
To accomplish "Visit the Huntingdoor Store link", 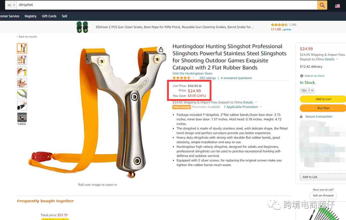I will pyautogui.click(x=193, y=73).
